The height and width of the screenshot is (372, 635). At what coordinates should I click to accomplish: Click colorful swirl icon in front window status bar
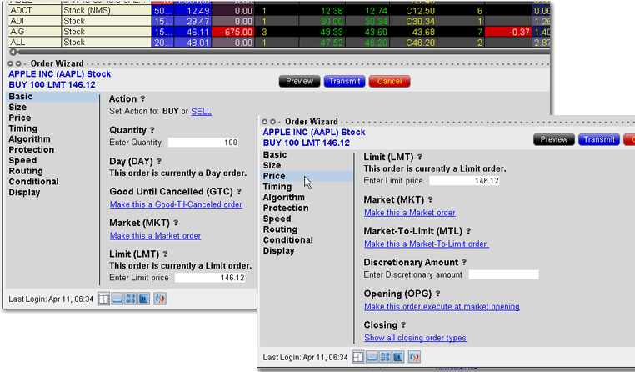coord(414,357)
